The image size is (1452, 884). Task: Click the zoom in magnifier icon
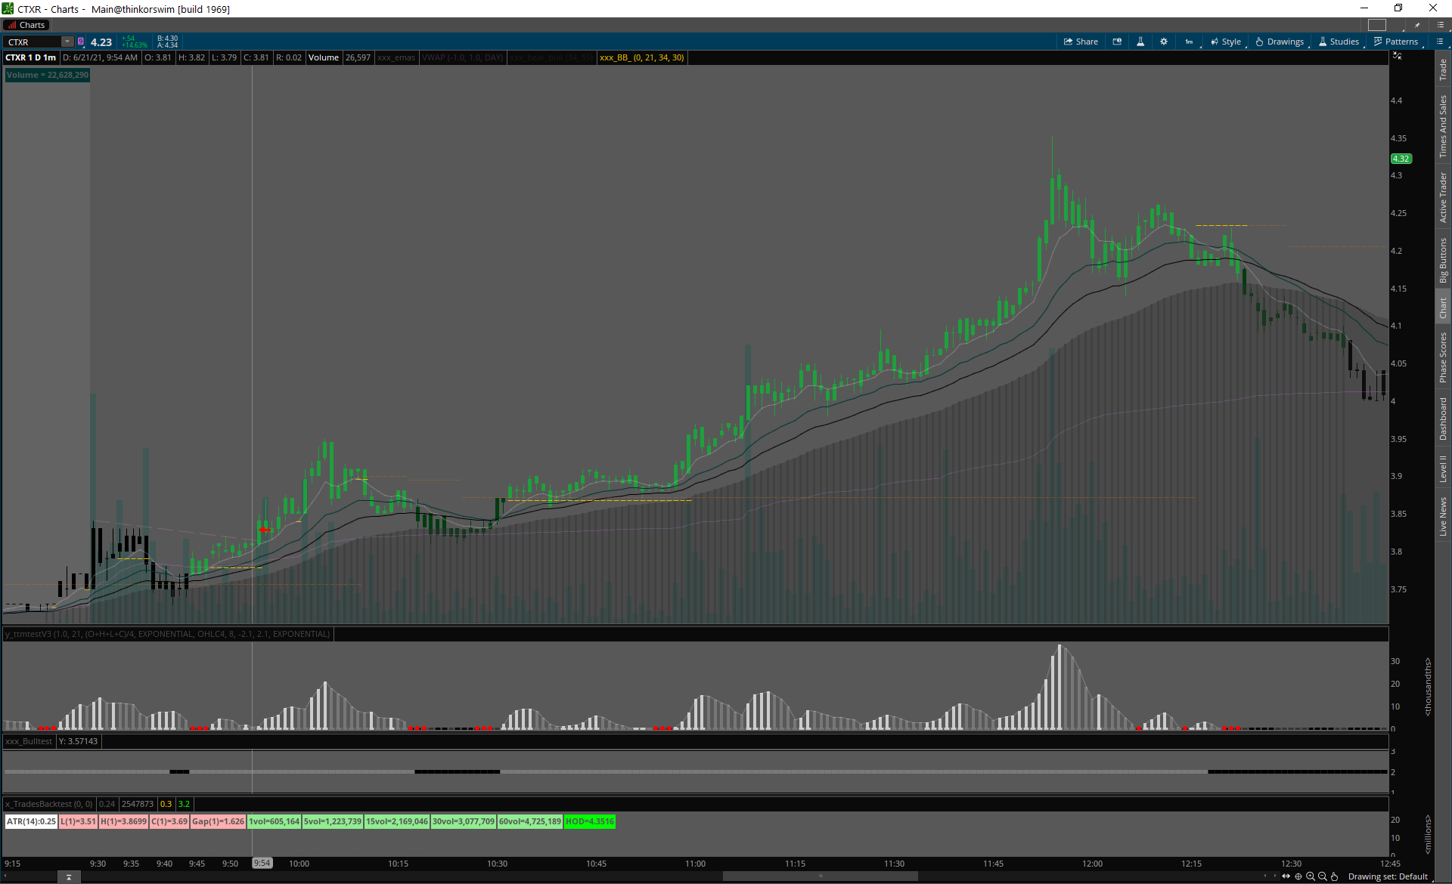(x=1311, y=876)
